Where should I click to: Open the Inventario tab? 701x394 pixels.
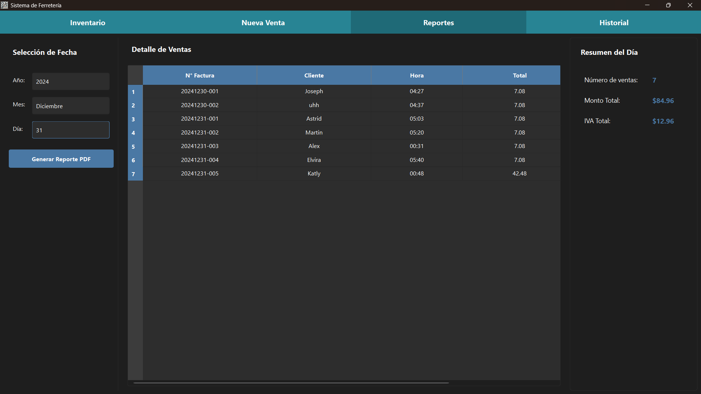[x=88, y=23]
